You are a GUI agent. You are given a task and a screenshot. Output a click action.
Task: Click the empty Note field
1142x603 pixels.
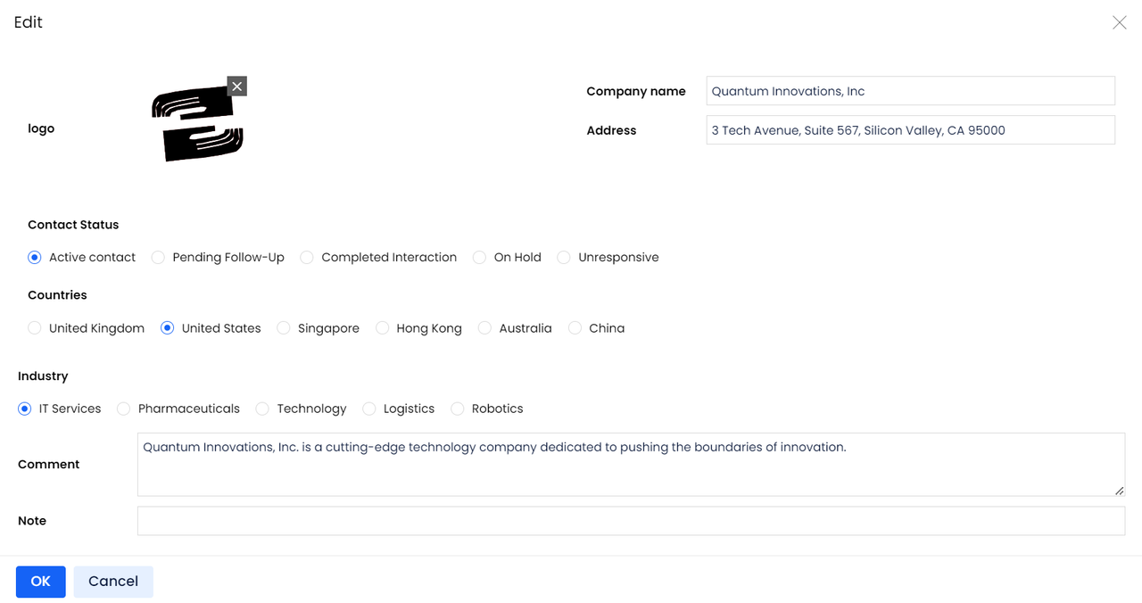coord(631,521)
